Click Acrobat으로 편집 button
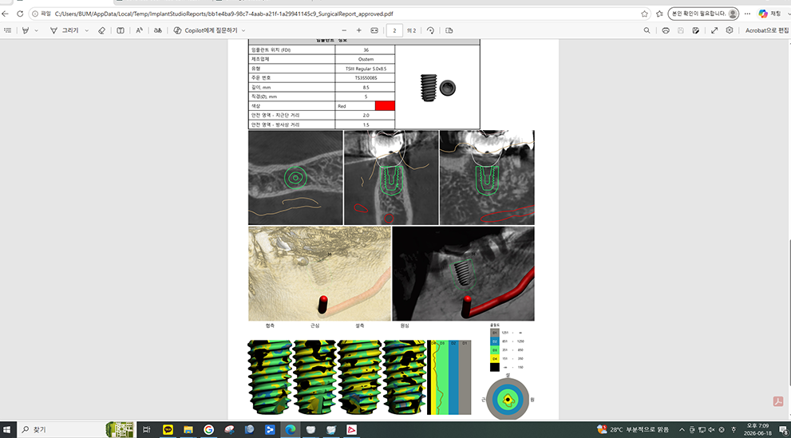The image size is (791, 438). pos(767,30)
